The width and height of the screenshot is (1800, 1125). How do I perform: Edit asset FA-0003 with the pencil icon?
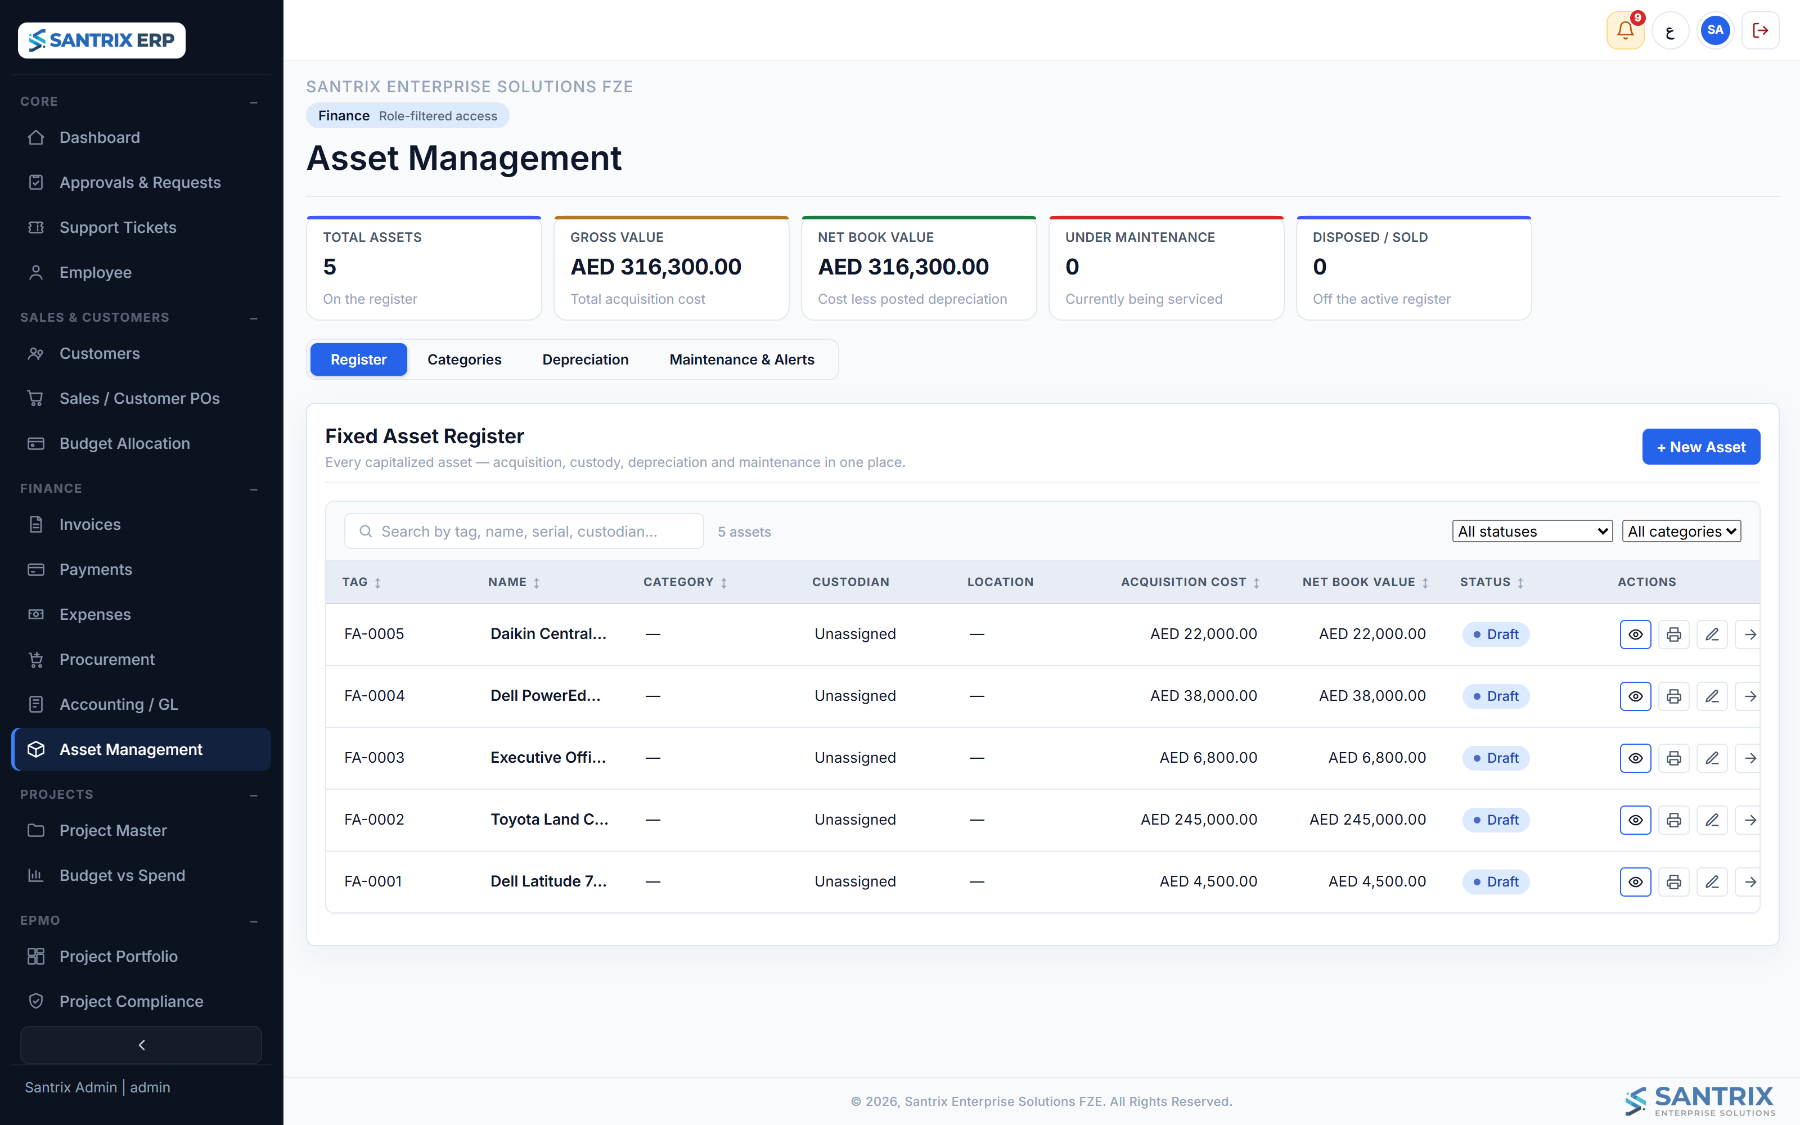click(x=1712, y=758)
